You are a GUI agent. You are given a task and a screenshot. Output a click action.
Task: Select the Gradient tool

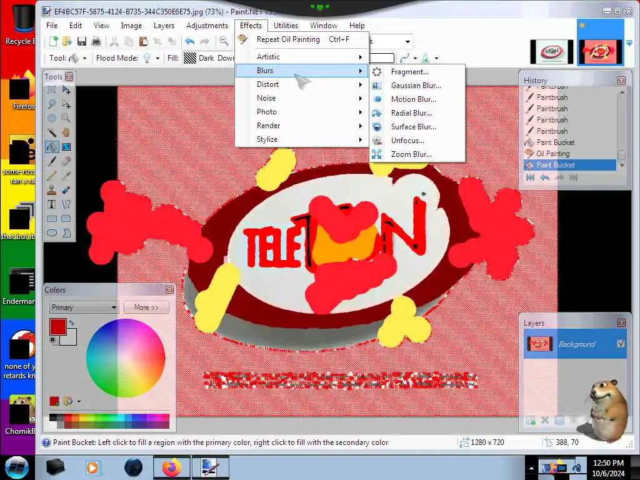66,146
